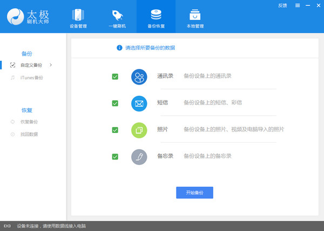Select 恢复备份 in the sidebar

pos(29,122)
